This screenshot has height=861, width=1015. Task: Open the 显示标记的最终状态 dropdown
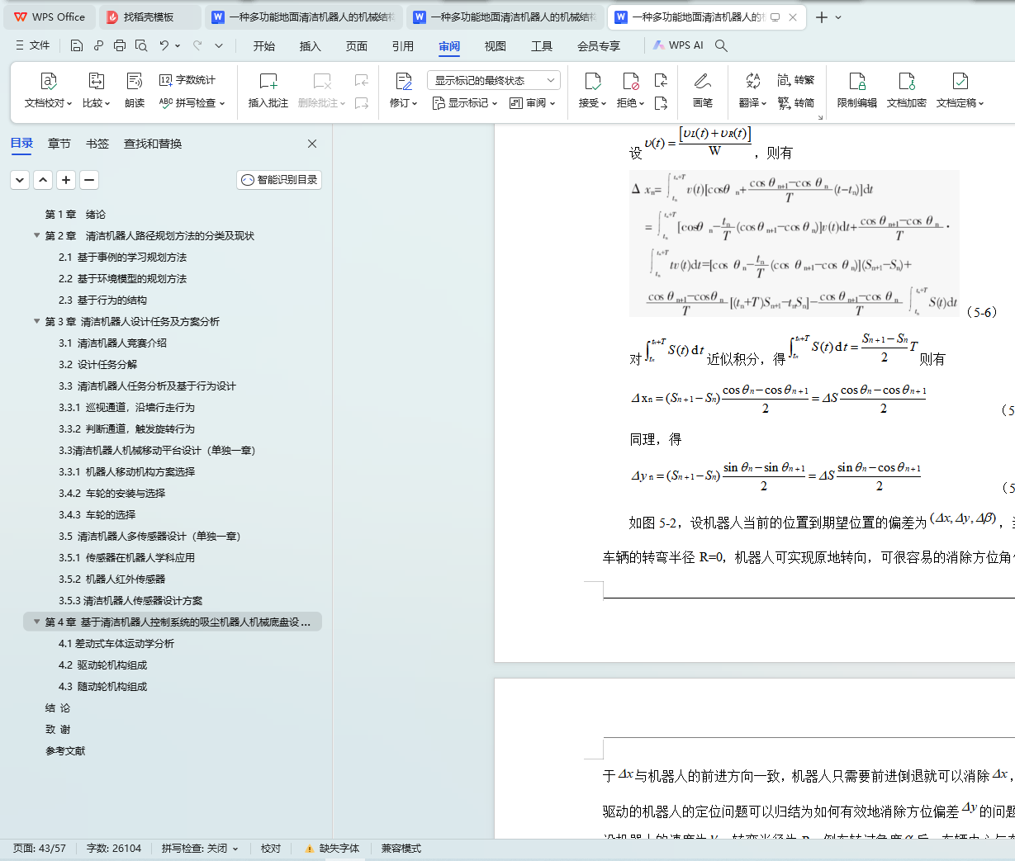(x=494, y=80)
